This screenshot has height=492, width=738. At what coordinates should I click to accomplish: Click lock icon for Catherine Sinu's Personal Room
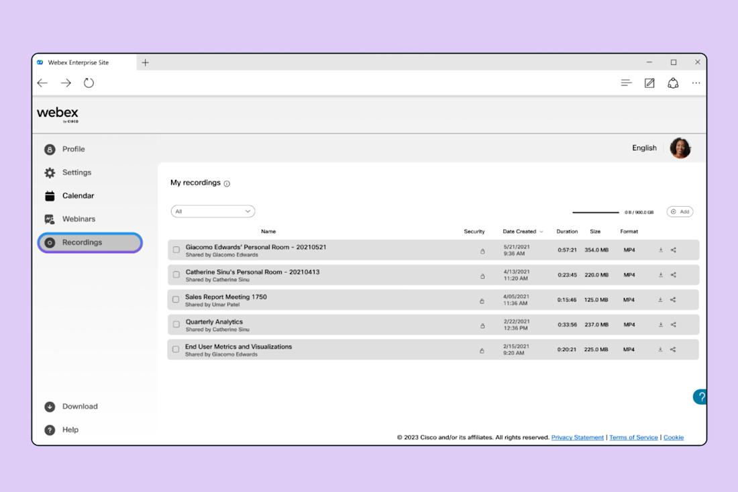(x=482, y=277)
